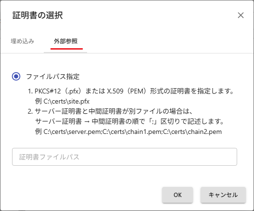Screen dimensions: 254x211
Task: Click the ファイルパス指定 label text
Action: tap(53, 77)
